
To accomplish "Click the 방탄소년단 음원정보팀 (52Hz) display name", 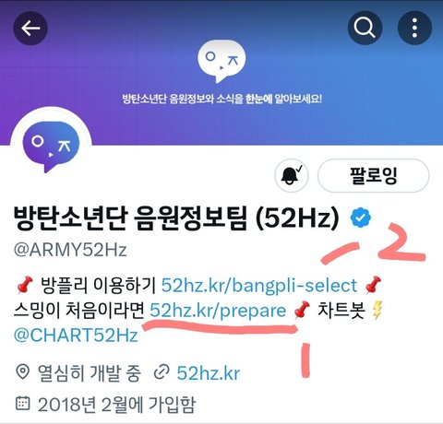I will click(176, 218).
